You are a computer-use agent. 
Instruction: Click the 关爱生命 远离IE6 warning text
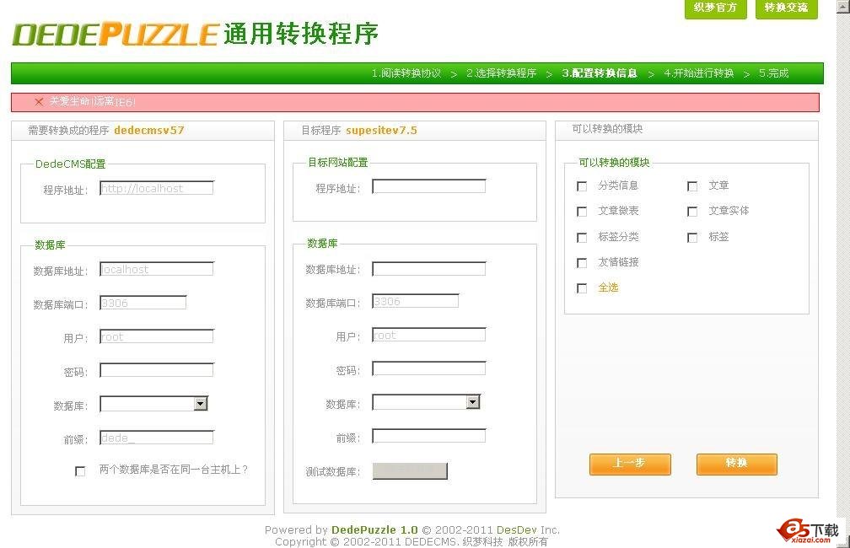click(93, 101)
